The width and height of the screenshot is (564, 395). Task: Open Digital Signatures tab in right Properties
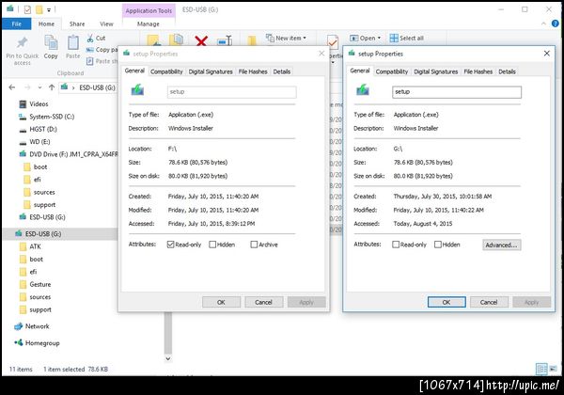coord(435,71)
